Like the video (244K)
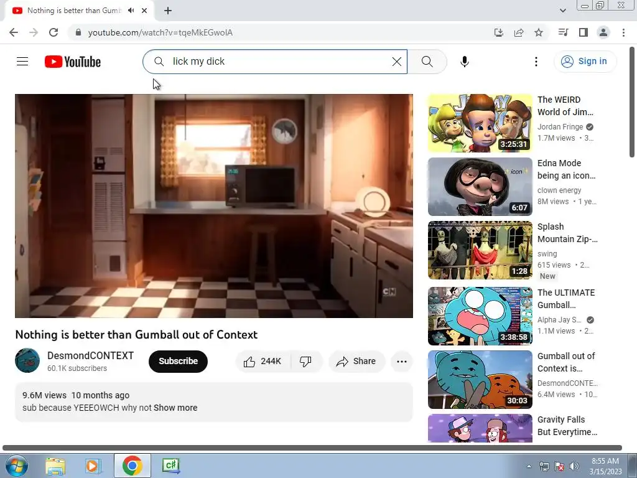Image resolution: width=637 pixels, height=478 pixels. 263,362
